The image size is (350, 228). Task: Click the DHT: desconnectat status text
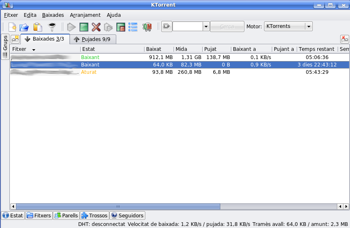(102, 224)
